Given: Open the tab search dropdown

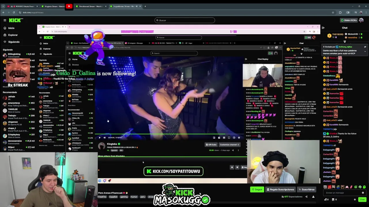Looking at the screenshot, I should point(3,6).
